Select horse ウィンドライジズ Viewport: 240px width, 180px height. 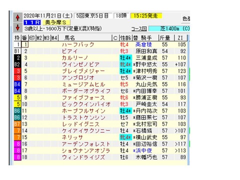[x=83, y=157]
